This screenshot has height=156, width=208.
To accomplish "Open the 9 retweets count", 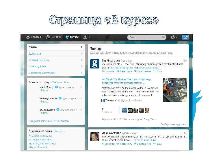I will [x=107, y=110].
